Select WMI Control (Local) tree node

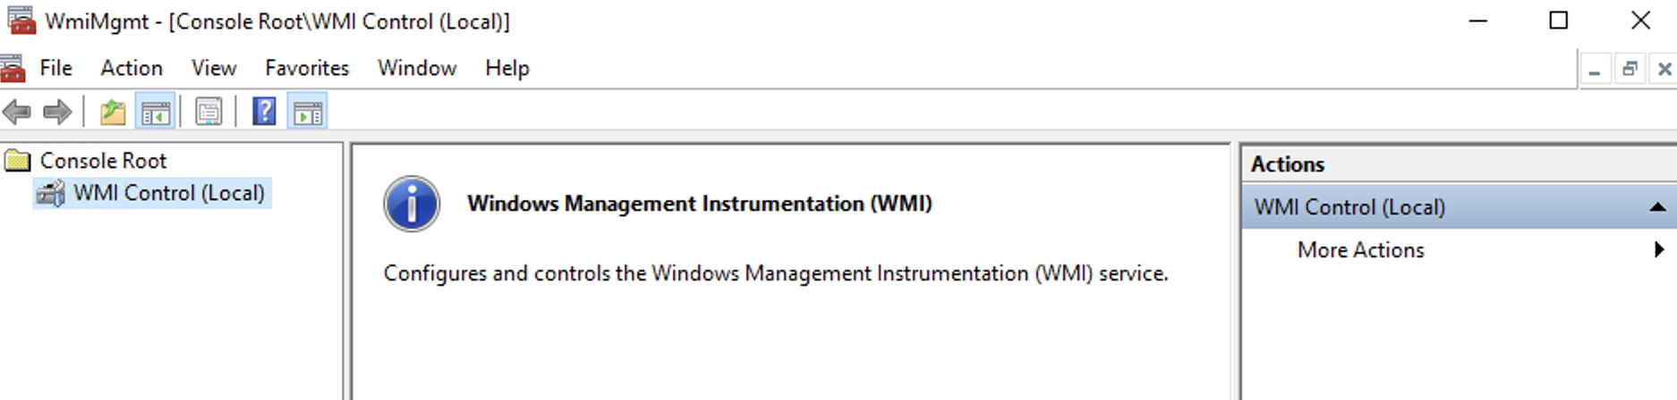tap(168, 194)
